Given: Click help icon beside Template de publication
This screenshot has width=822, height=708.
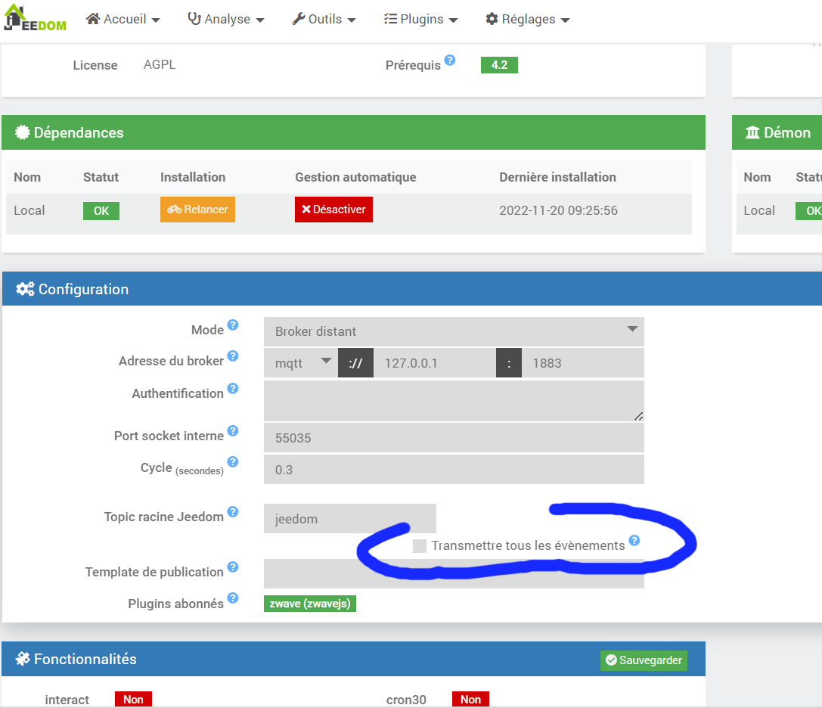Looking at the screenshot, I should pyautogui.click(x=233, y=567).
